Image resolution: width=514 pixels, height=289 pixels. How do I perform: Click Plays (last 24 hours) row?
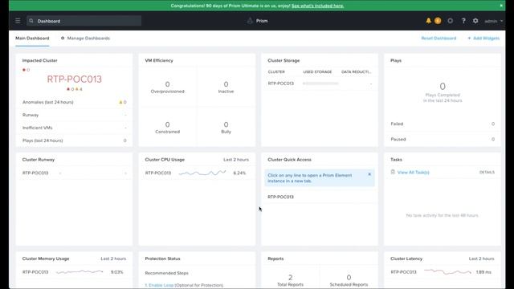point(75,140)
